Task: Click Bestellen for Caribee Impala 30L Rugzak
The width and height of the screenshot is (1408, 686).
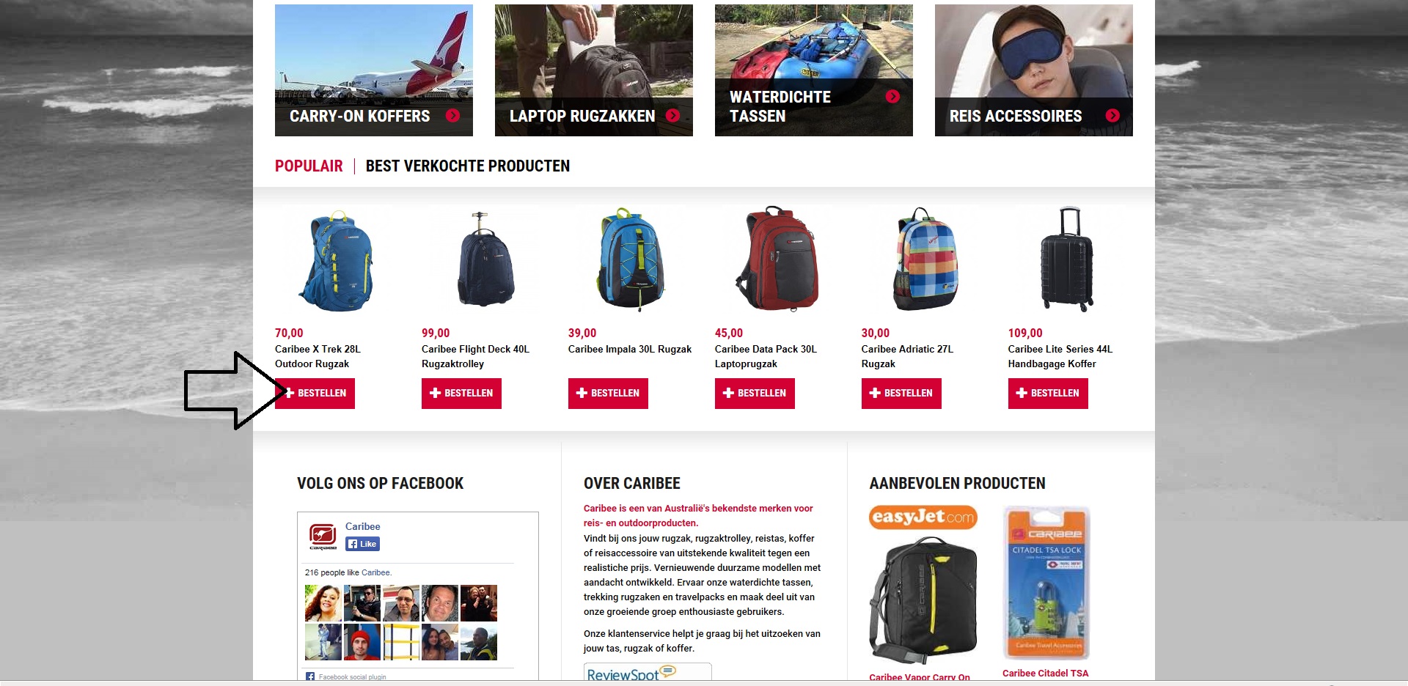Action: [x=608, y=394]
